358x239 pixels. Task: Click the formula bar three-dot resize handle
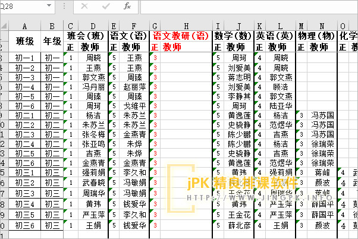click(64, 6)
